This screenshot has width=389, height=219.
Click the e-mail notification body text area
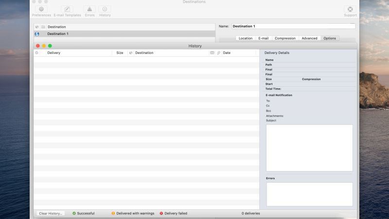coord(309,148)
